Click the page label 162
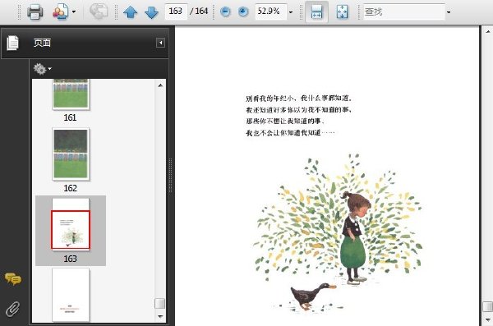This screenshot has width=493, height=326. (x=70, y=188)
